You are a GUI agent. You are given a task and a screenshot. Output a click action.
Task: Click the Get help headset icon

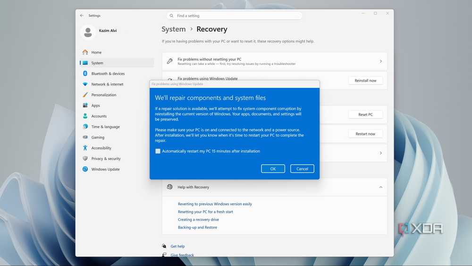tap(164, 246)
